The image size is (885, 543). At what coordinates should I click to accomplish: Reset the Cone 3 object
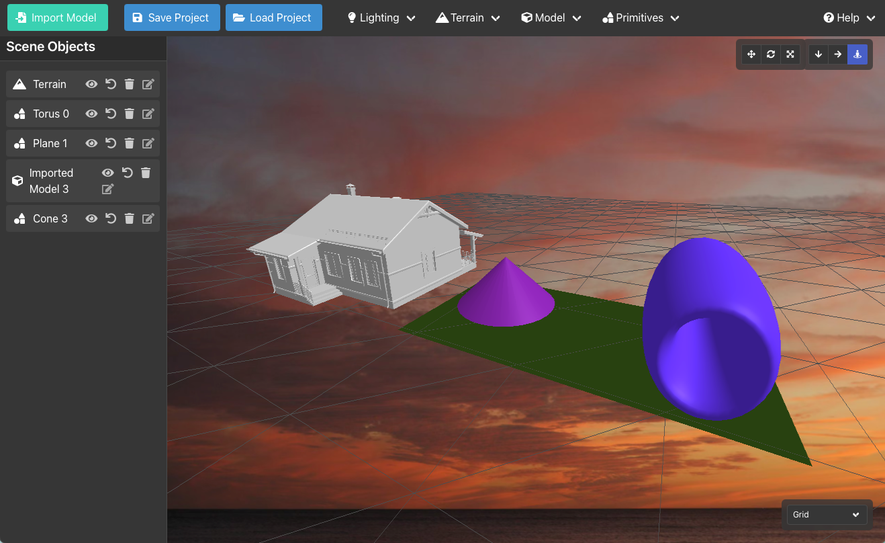(x=111, y=218)
